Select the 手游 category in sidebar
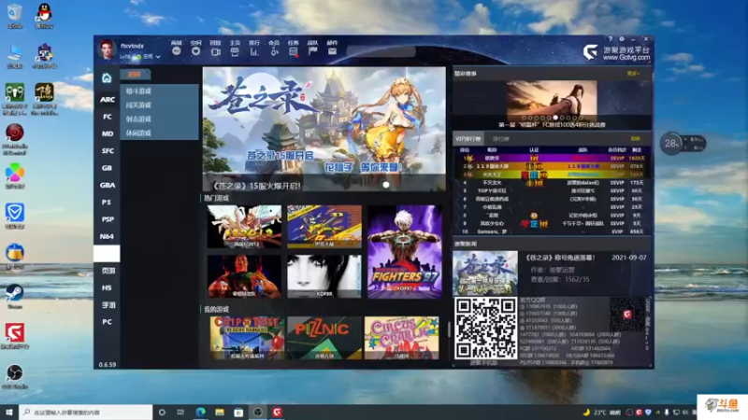This screenshot has width=748, height=420. [x=108, y=305]
